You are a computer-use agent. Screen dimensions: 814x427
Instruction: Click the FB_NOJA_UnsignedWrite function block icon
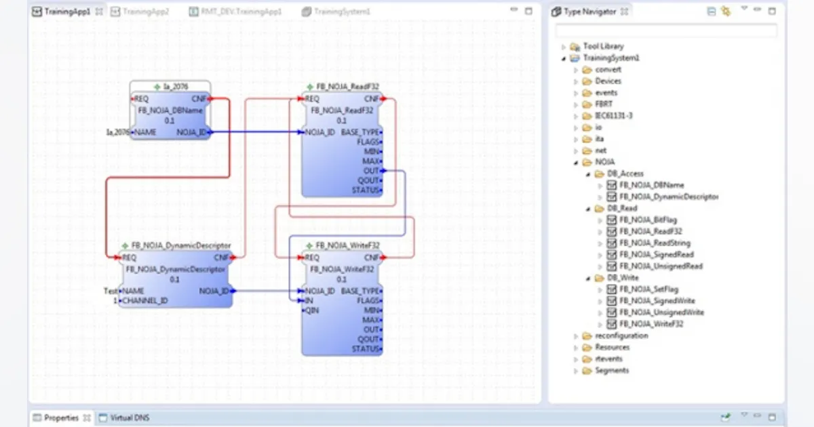612,312
